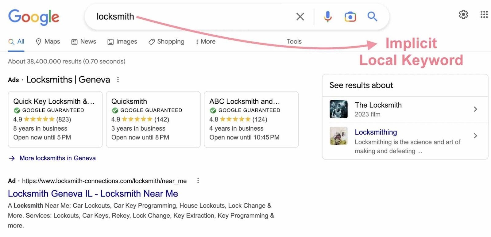Open the Google apps grid
Screen dimensions: 491x237
click(x=484, y=14)
